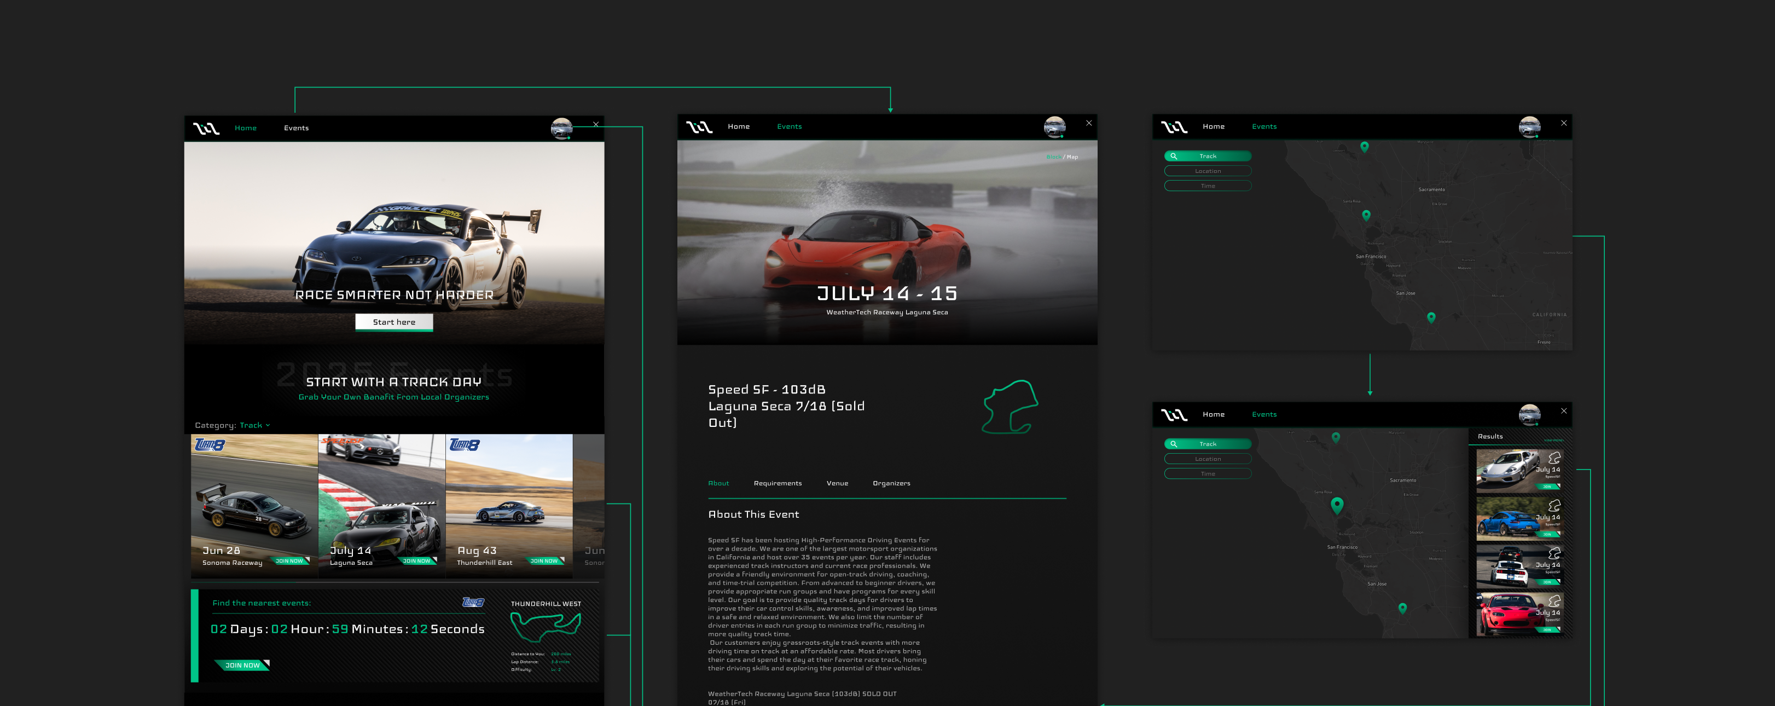Enable the Track filter in the top map screen

1208,157
